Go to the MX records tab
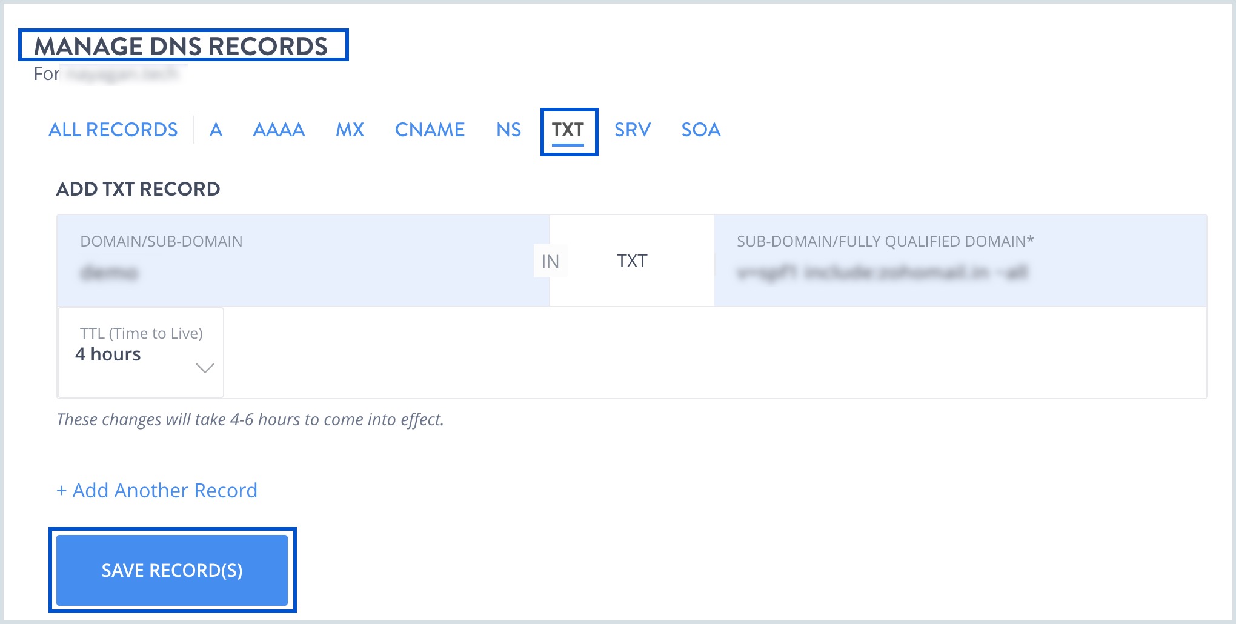This screenshot has height=624, width=1236. [350, 130]
